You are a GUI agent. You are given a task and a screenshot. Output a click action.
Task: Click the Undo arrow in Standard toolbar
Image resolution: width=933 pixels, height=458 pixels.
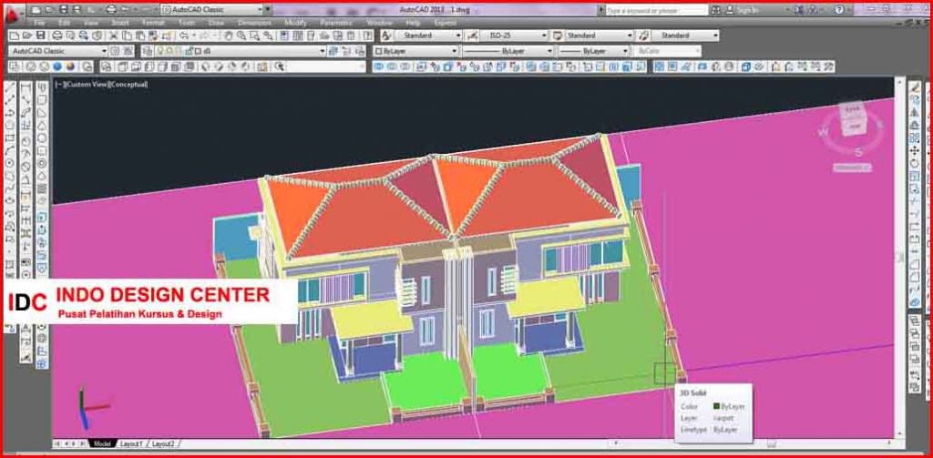point(185,36)
